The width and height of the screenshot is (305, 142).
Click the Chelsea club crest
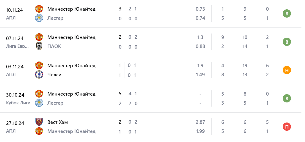[x=39, y=75]
